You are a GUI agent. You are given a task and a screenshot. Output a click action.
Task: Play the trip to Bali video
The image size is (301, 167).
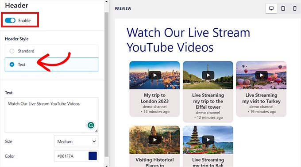coord(208,140)
